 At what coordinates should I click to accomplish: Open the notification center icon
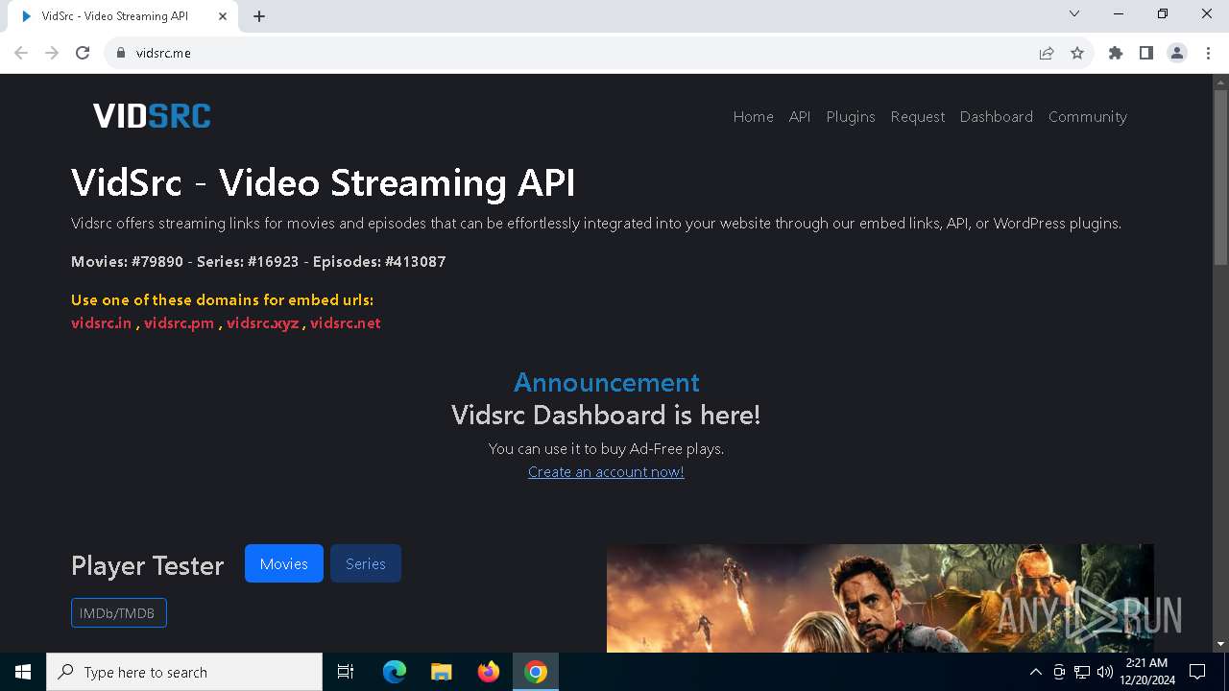tap(1197, 672)
